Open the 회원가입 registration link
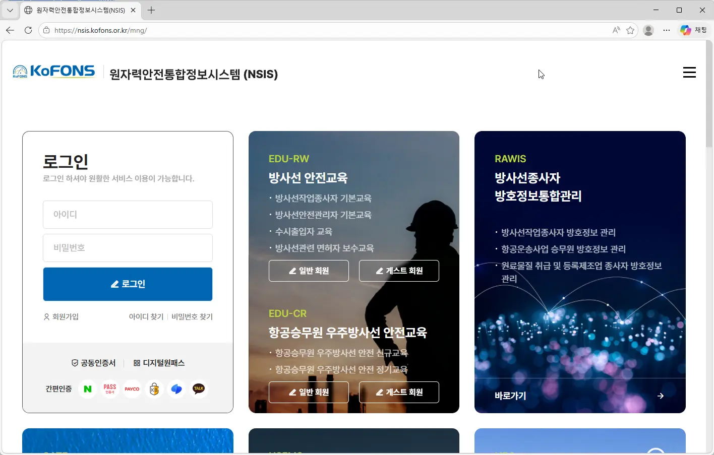The height and width of the screenshot is (455, 714). (x=61, y=316)
